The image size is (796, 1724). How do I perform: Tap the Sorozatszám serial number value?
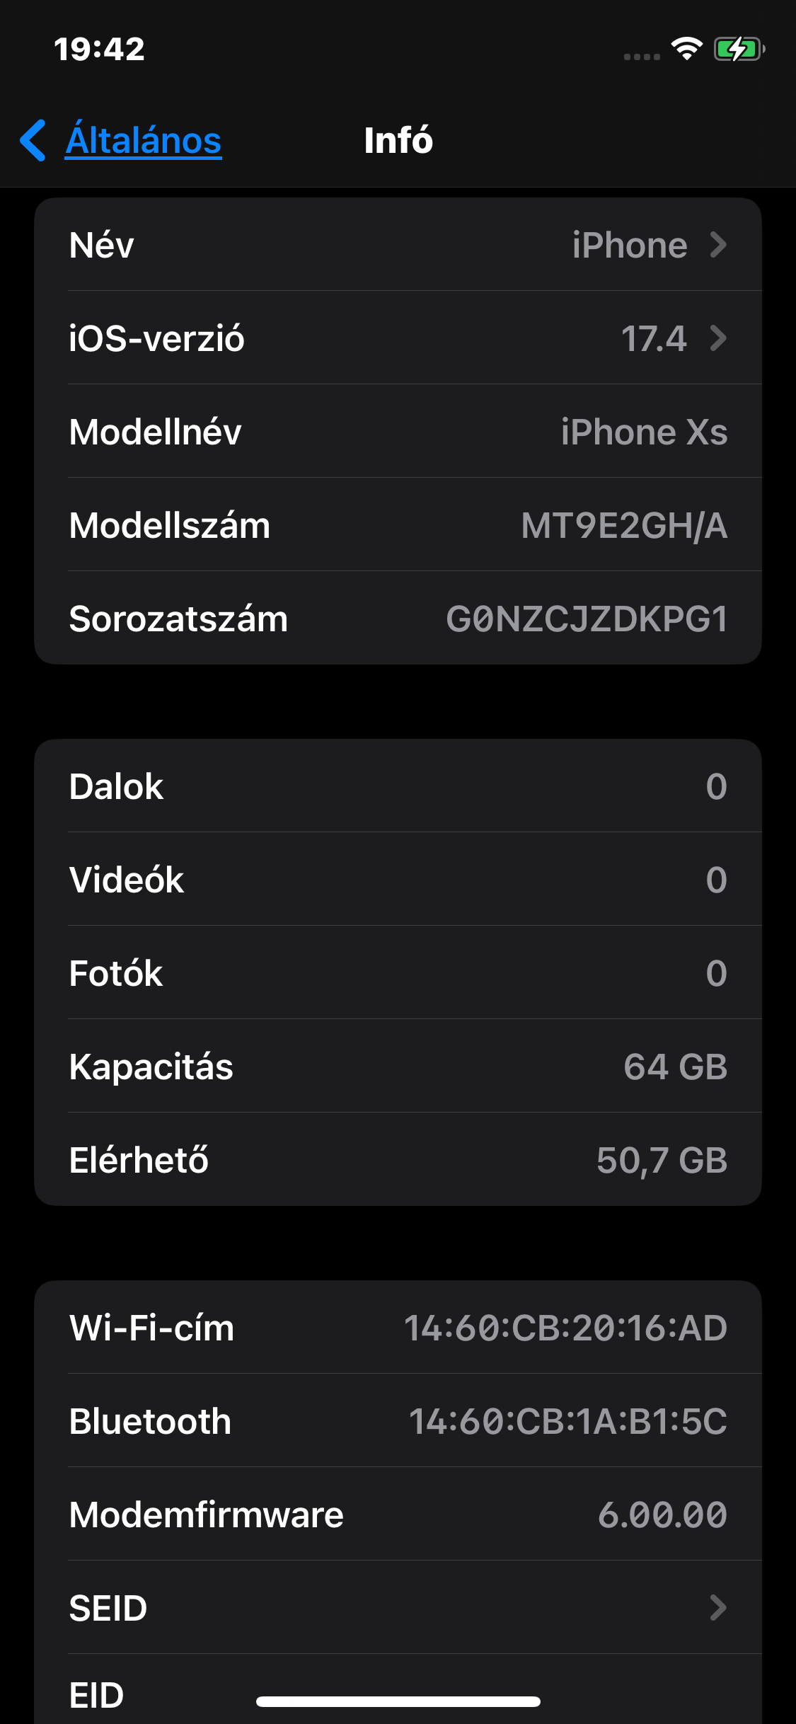point(587,619)
